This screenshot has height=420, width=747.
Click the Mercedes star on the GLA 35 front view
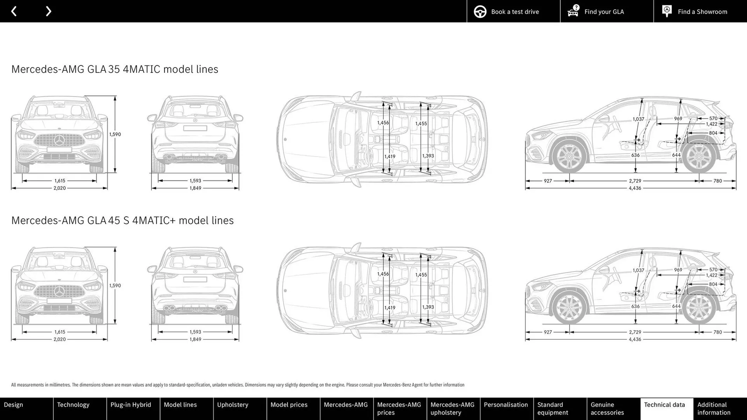[60, 141]
